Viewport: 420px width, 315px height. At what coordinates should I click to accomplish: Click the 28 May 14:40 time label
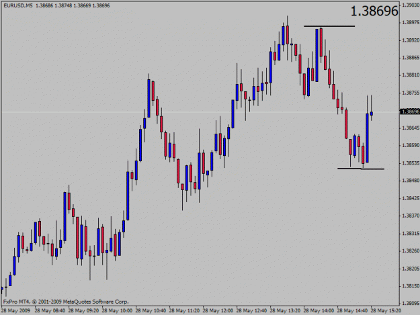coord(352,311)
